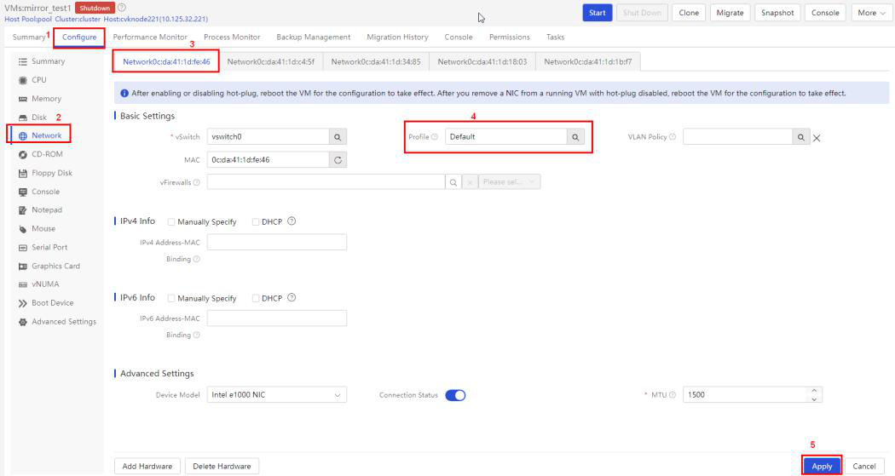Click the Migrate button
895x476 pixels.
(x=730, y=13)
